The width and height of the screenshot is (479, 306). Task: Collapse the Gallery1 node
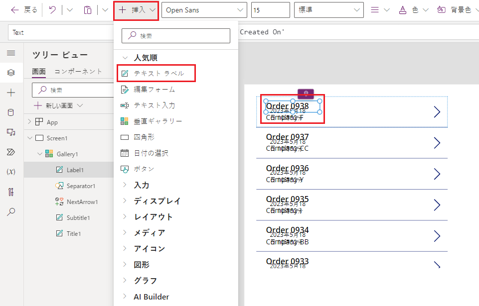pyautogui.click(x=40, y=154)
